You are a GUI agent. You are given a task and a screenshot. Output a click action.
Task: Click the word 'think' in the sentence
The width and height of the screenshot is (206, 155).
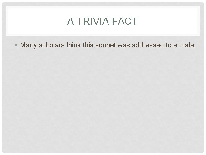[x=74, y=45]
